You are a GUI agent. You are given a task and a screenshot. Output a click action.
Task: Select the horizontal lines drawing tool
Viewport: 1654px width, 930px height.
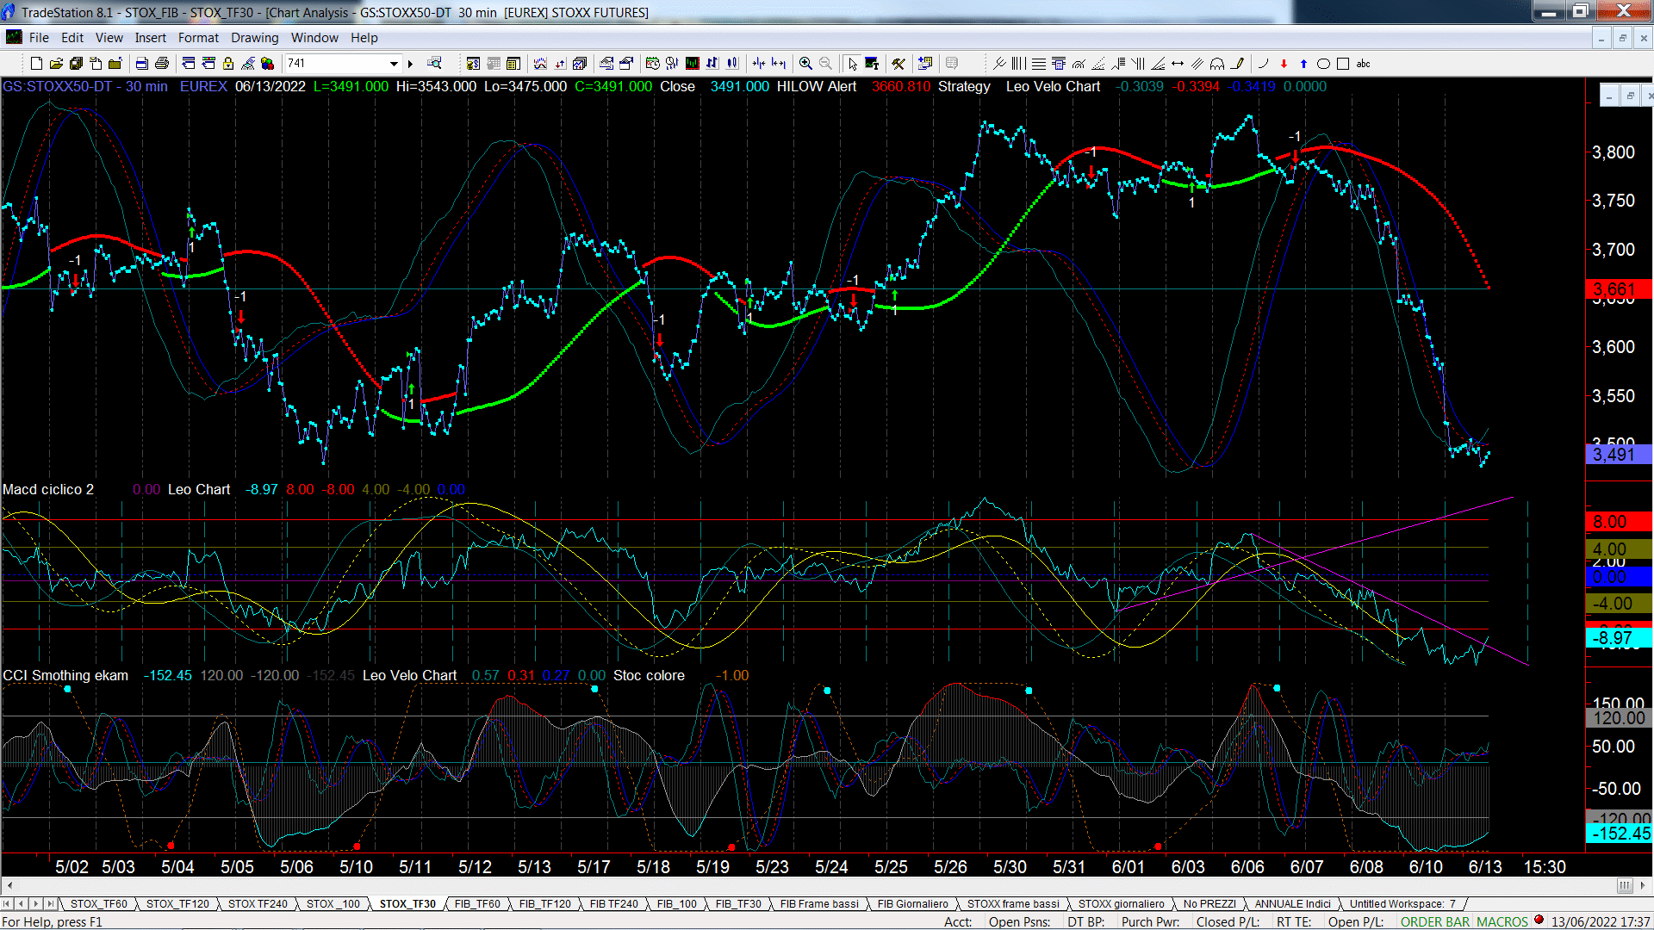(x=1038, y=63)
